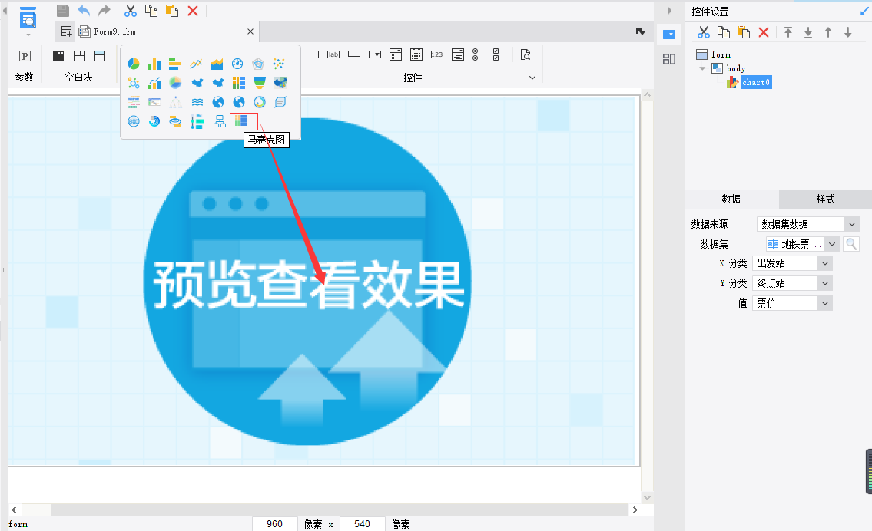Switch to the 样式 tab

click(x=825, y=199)
